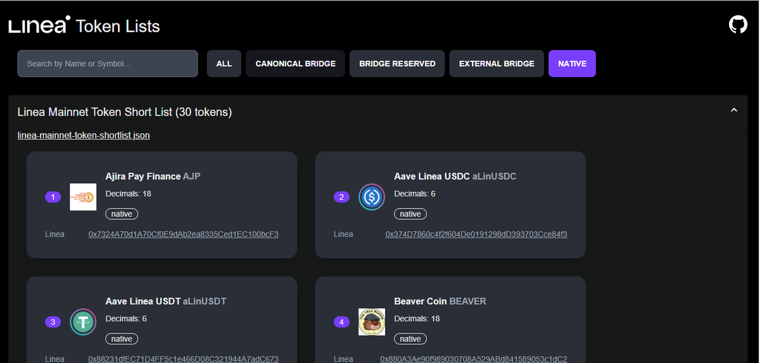This screenshot has width=760, height=363.
Task: Click the 'Aave Linea USDC aLinUSDC' title
Action: [x=455, y=176]
